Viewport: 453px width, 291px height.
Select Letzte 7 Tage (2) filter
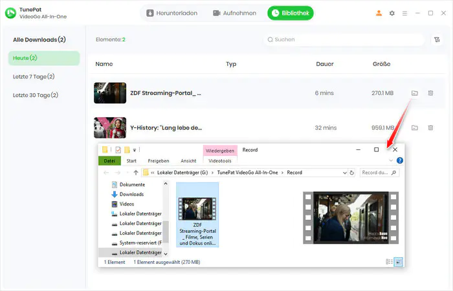[34, 76]
